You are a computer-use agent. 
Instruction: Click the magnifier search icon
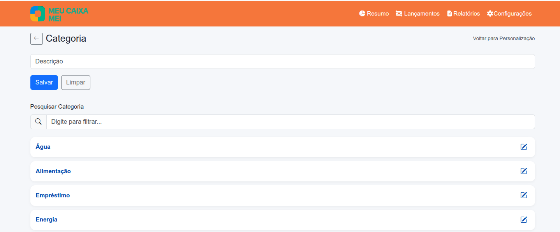pos(39,122)
